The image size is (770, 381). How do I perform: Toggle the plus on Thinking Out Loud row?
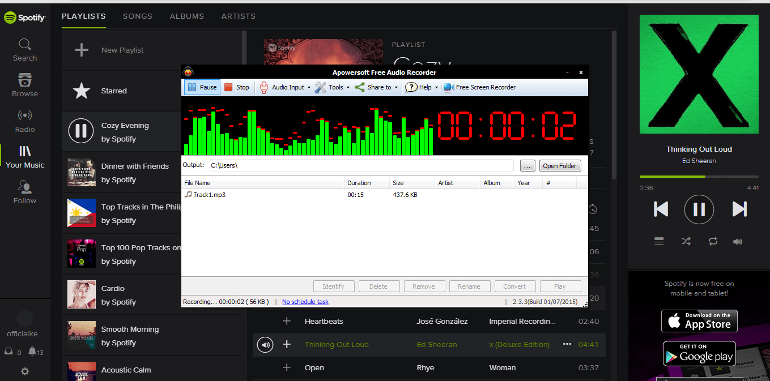(287, 344)
